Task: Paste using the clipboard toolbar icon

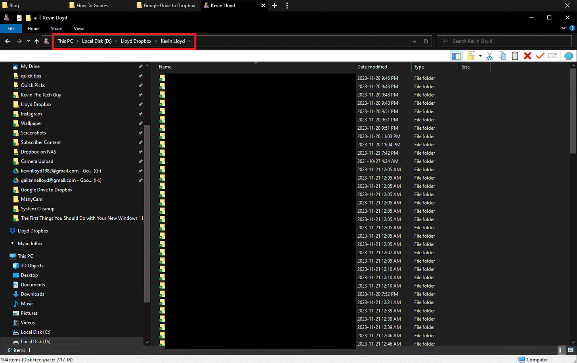Action: 515,56
